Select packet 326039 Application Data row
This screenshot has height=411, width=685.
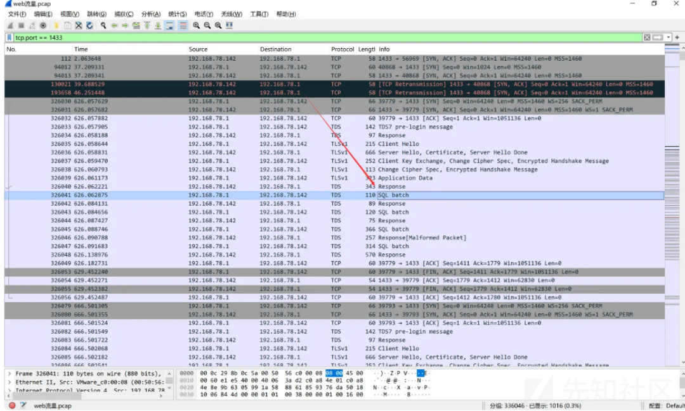coord(334,178)
